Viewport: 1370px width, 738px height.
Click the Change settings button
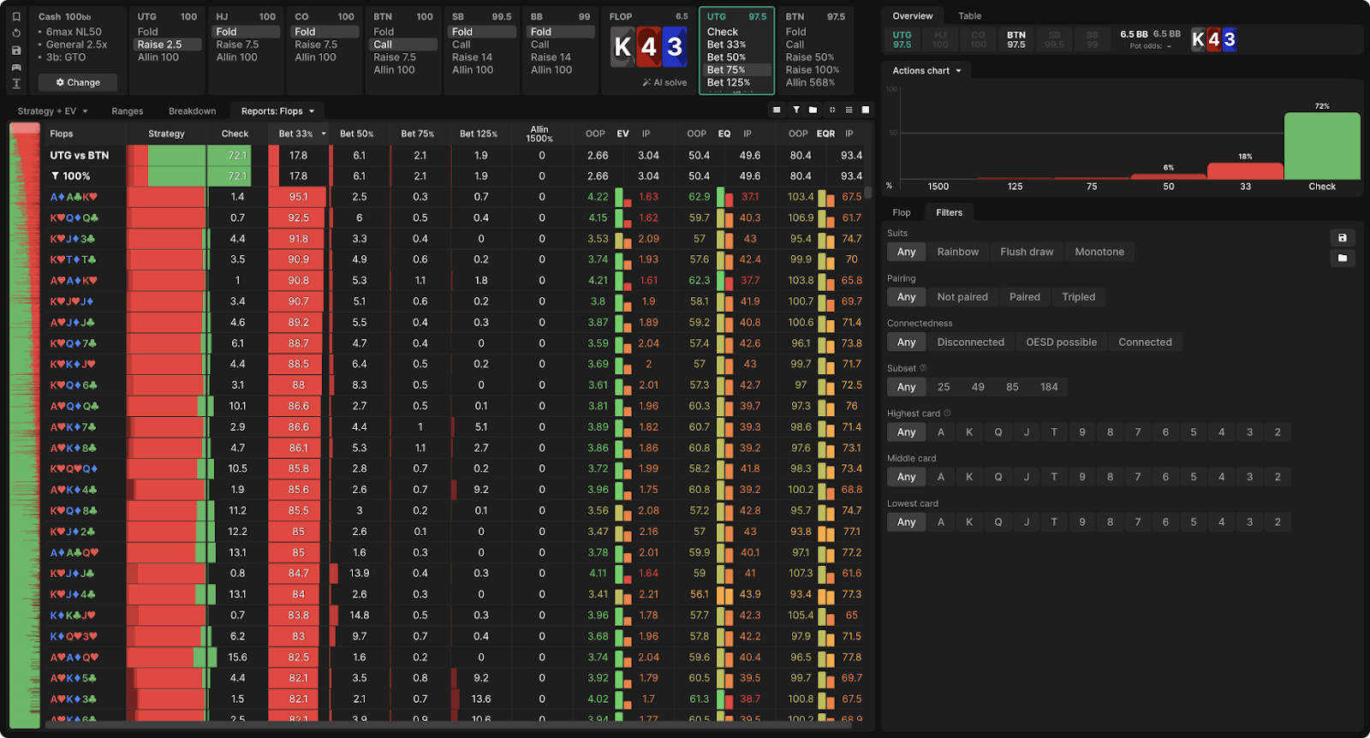pos(78,83)
